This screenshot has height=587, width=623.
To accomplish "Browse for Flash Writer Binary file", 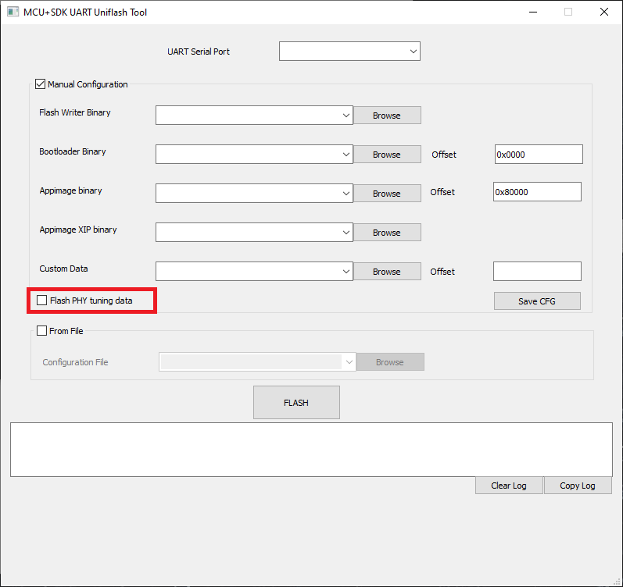I will (387, 116).
